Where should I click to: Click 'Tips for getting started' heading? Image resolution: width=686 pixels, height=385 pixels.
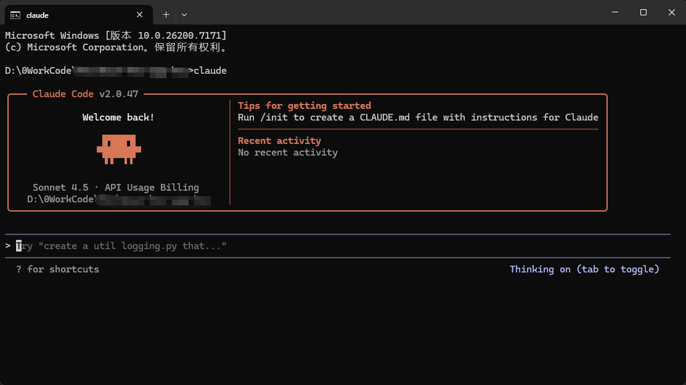(x=304, y=106)
